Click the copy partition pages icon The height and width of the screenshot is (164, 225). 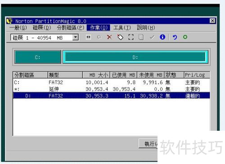141,37
